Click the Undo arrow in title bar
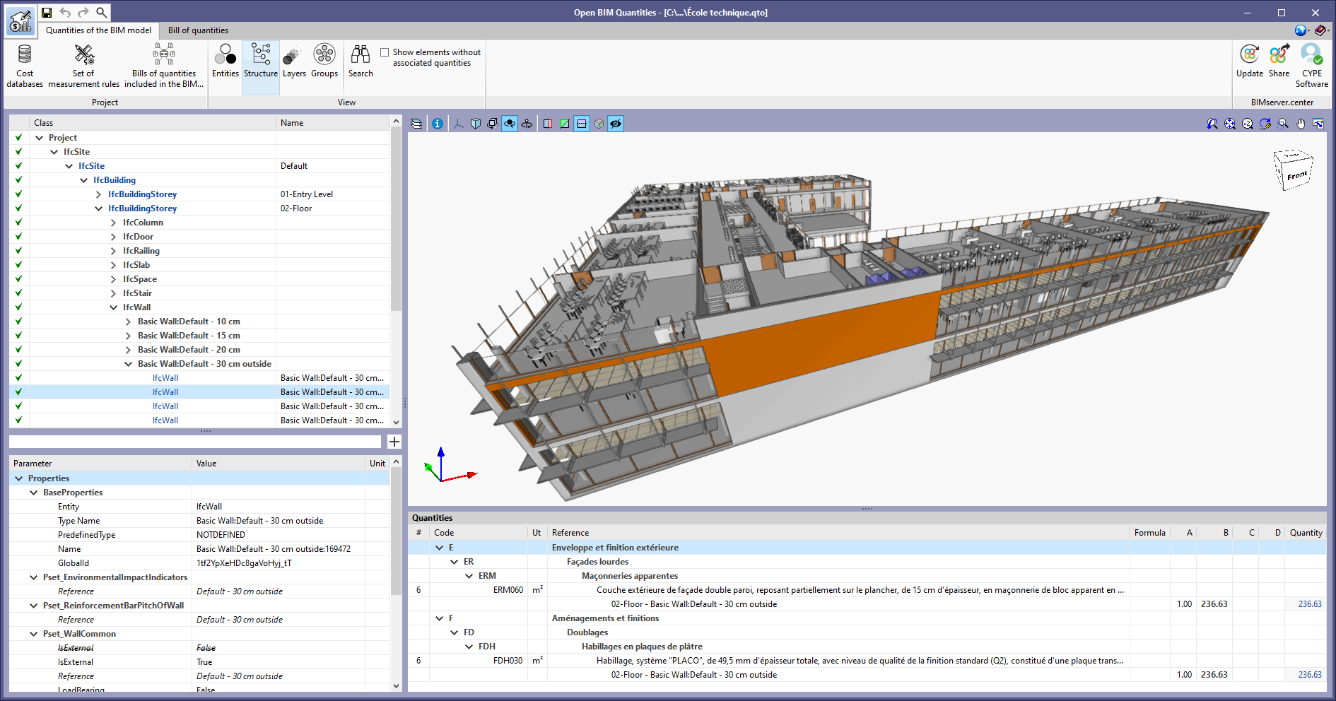Viewport: 1336px width, 701px height. click(65, 12)
